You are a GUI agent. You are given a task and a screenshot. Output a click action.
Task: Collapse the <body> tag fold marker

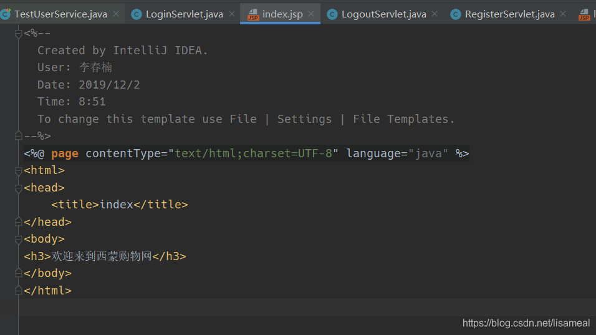coord(18,239)
